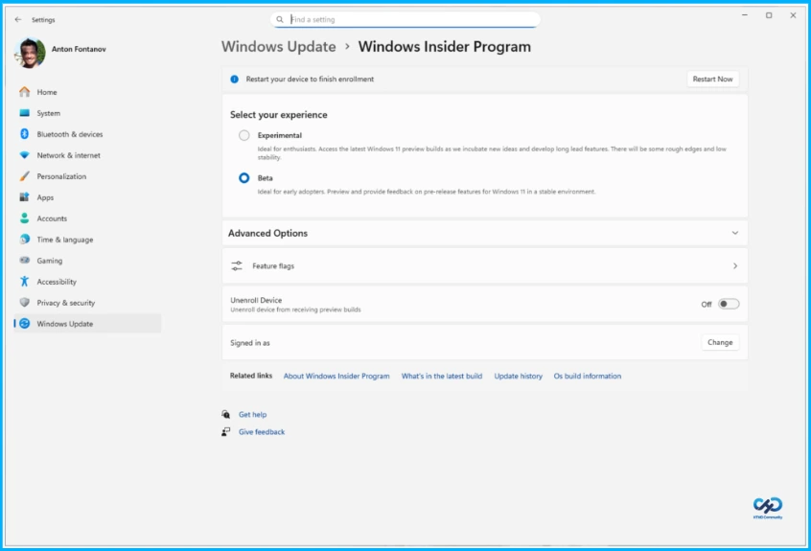Select the Beta radio button
Image resolution: width=811 pixels, height=551 pixels.
pyautogui.click(x=244, y=178)
